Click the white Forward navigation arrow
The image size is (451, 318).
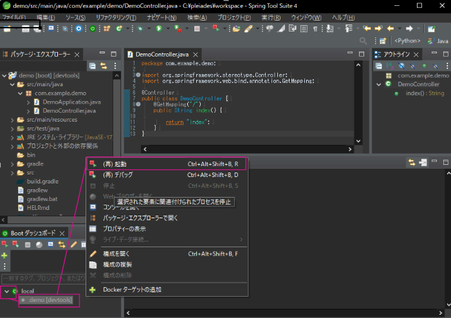409,28
